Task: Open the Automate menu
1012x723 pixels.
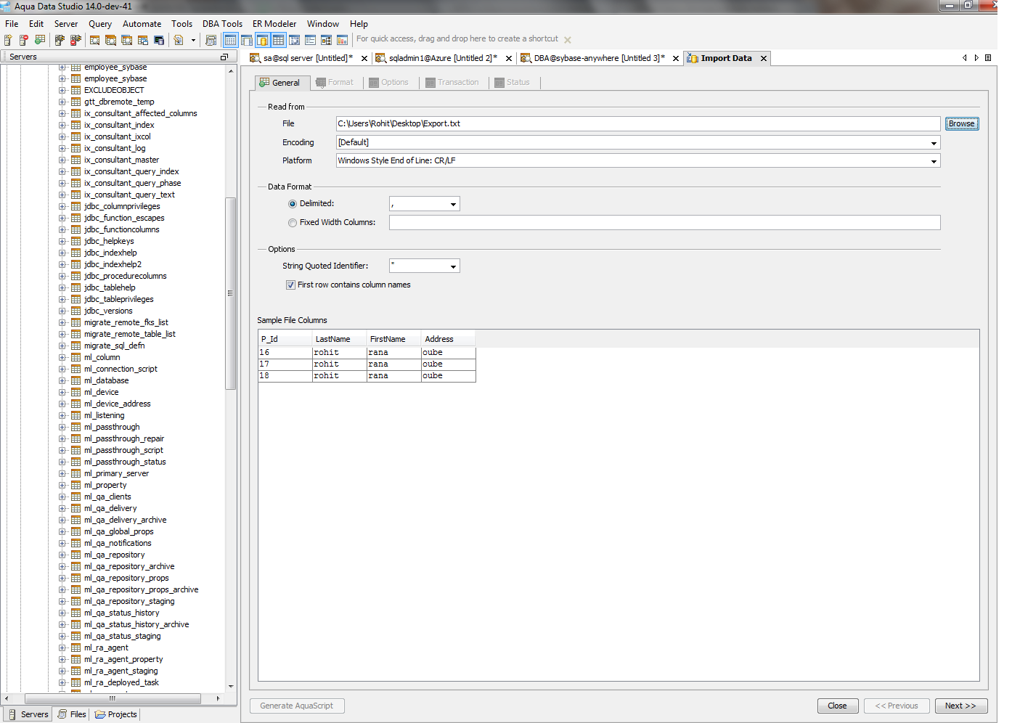Action: (x=142, y=24)
